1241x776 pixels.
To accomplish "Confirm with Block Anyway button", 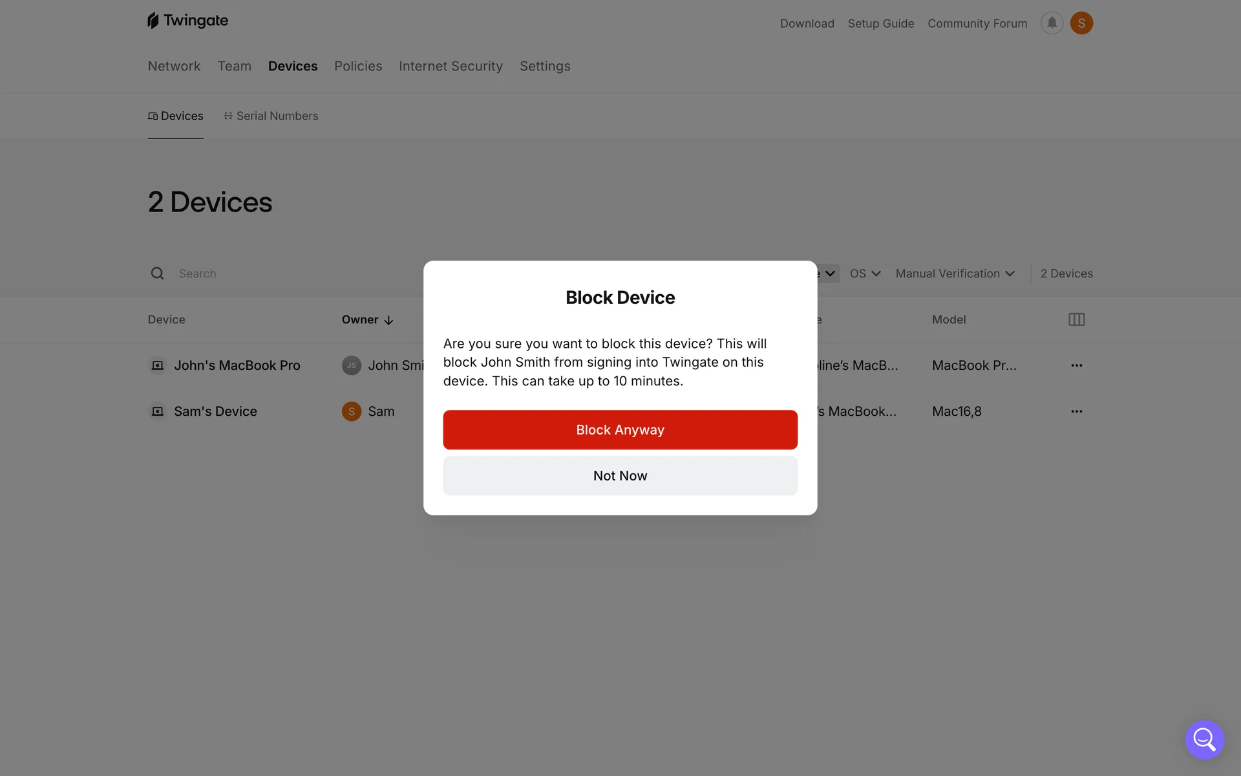I will pos(620,430).
